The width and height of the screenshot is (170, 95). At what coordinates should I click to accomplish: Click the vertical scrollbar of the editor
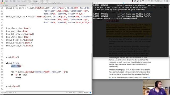(92, 72)
